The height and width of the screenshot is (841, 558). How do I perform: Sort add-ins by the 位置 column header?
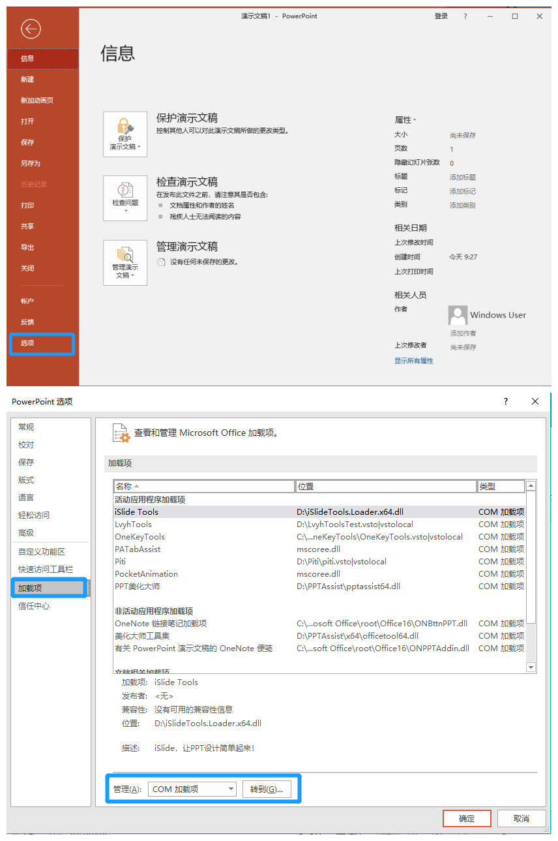click(386, 486)
